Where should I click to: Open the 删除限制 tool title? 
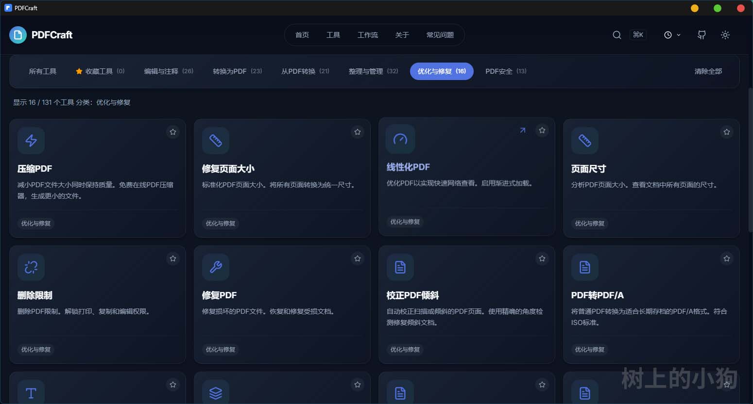(35, 295)
